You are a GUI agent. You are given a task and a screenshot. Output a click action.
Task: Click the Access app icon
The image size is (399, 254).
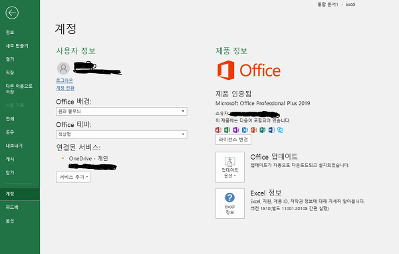[x=218, y=130]
